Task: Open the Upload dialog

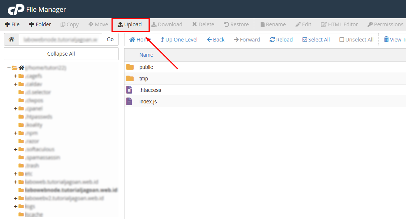Action: [x=130, y=24]
